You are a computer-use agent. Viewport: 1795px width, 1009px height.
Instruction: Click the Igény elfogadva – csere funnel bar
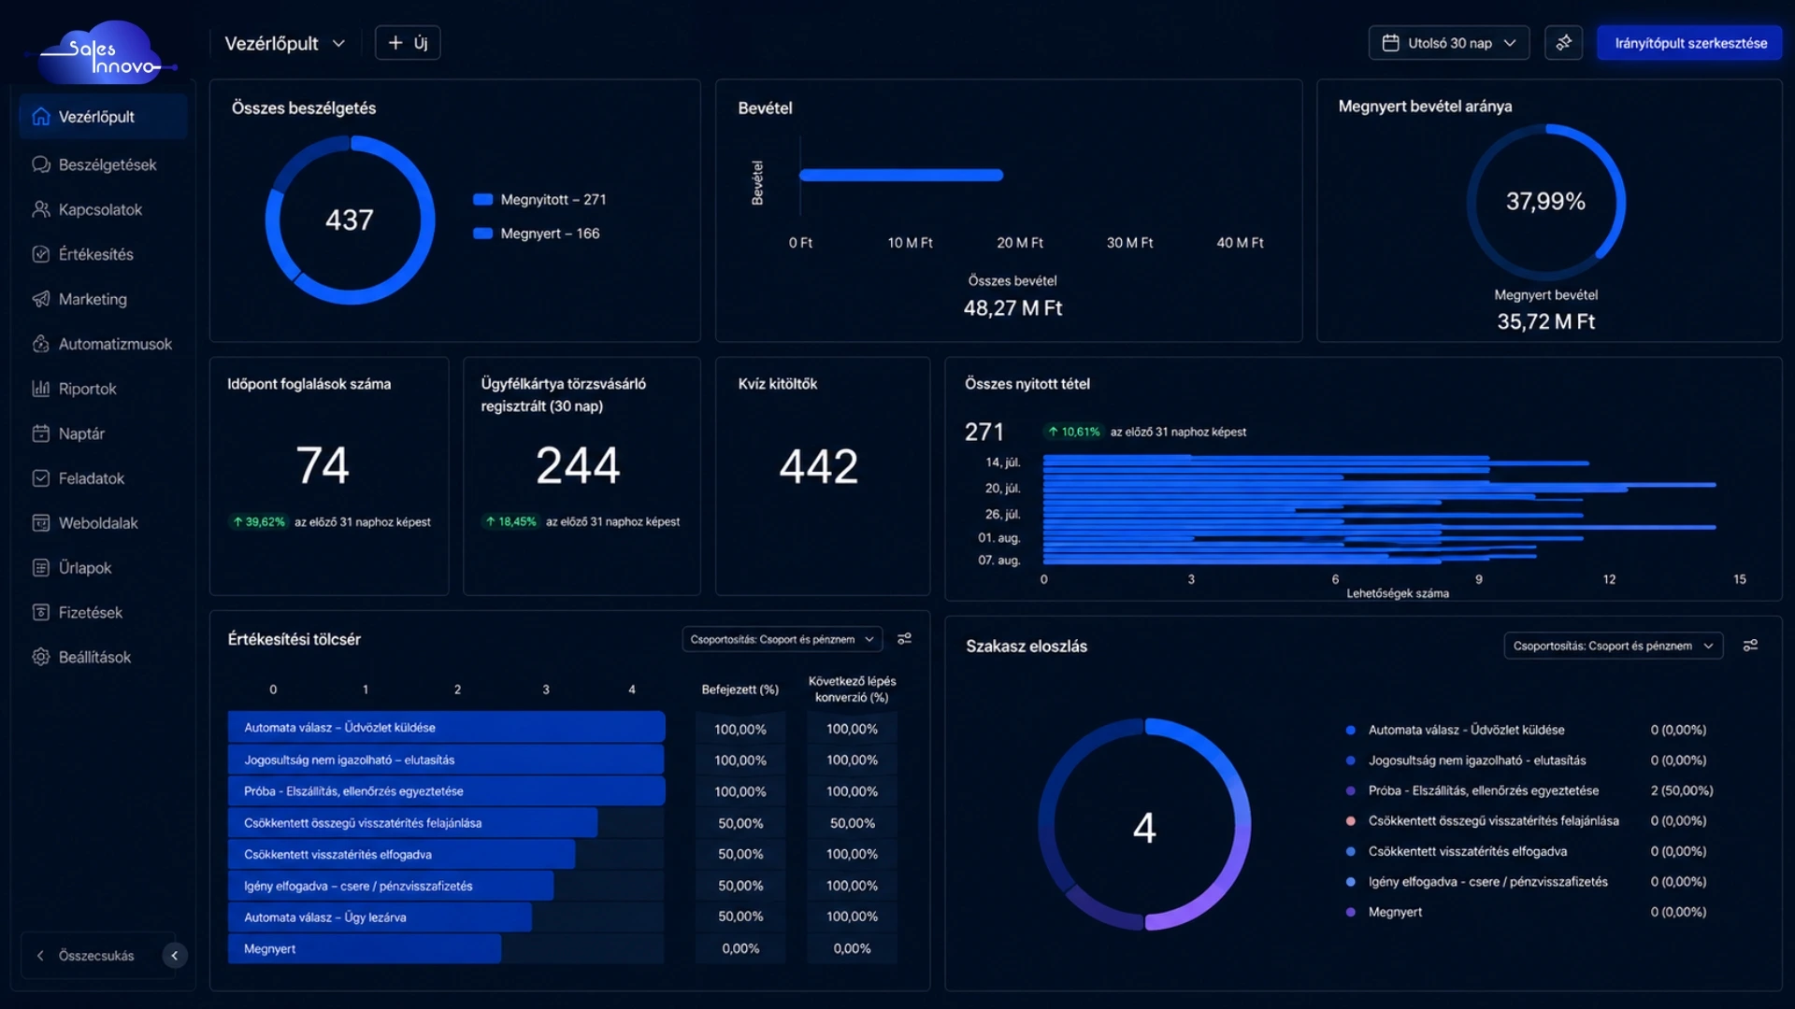click(x=391, y=886)
